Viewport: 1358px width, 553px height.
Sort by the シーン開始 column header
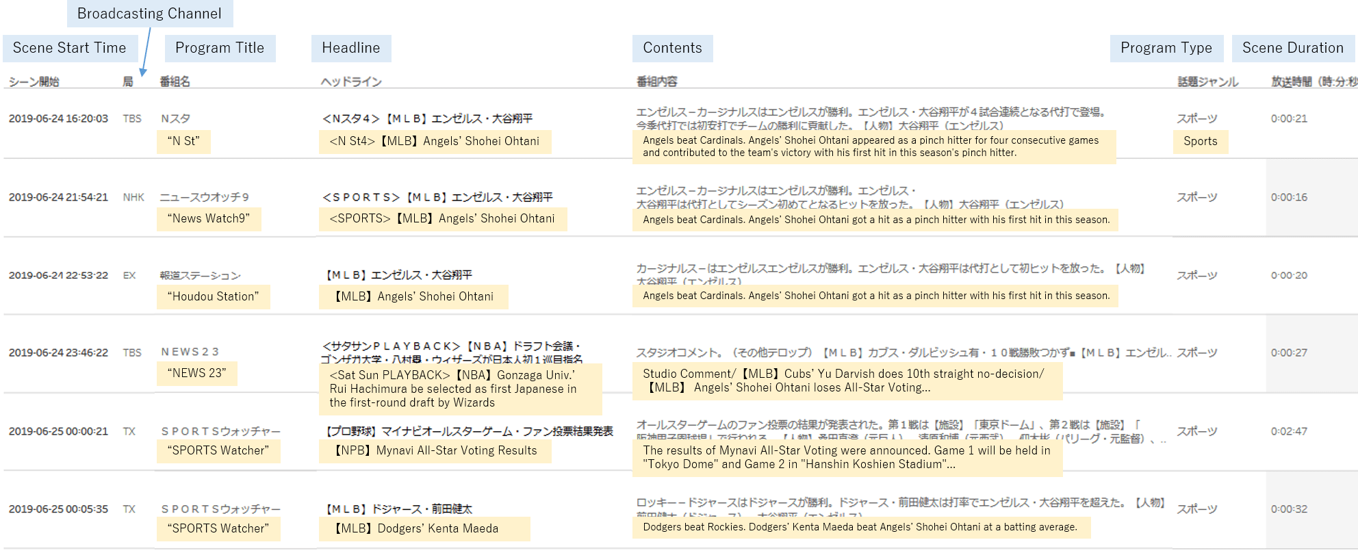point(34,81)
